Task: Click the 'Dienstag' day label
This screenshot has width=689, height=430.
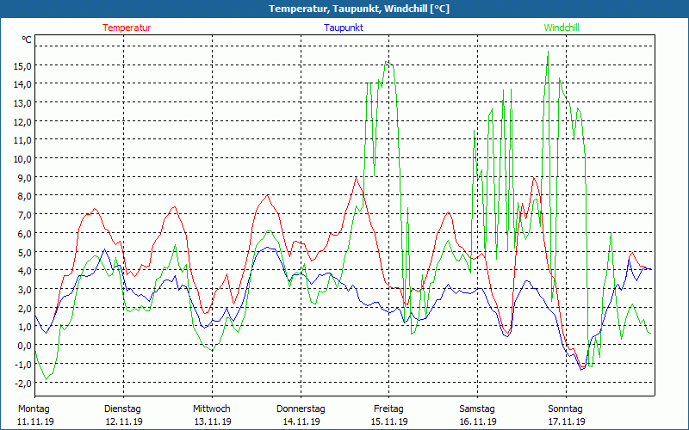Action: (122, 409)
